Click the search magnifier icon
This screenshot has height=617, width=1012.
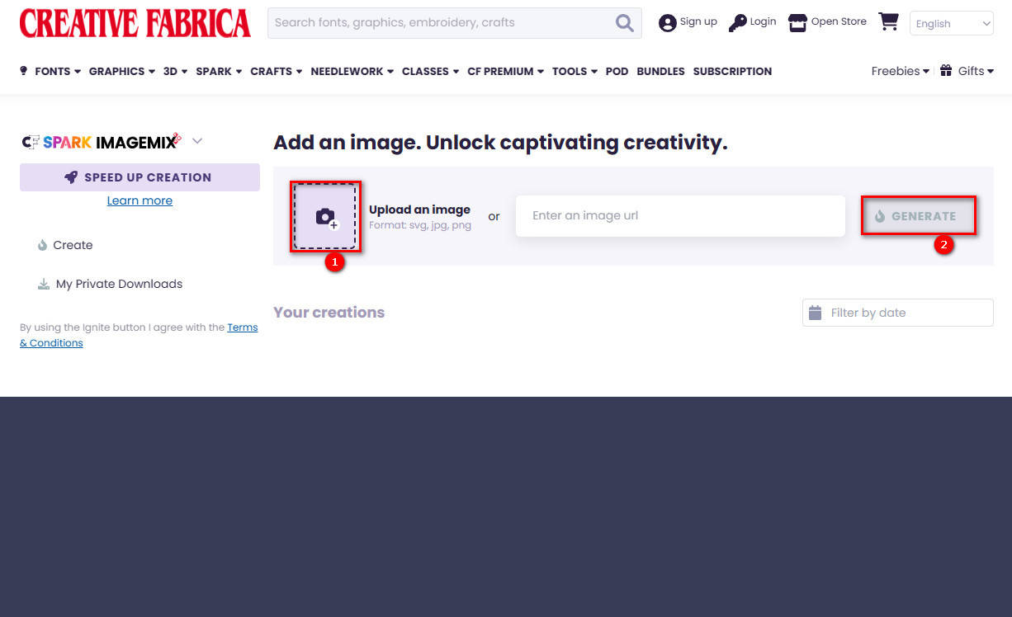(625, 23)
